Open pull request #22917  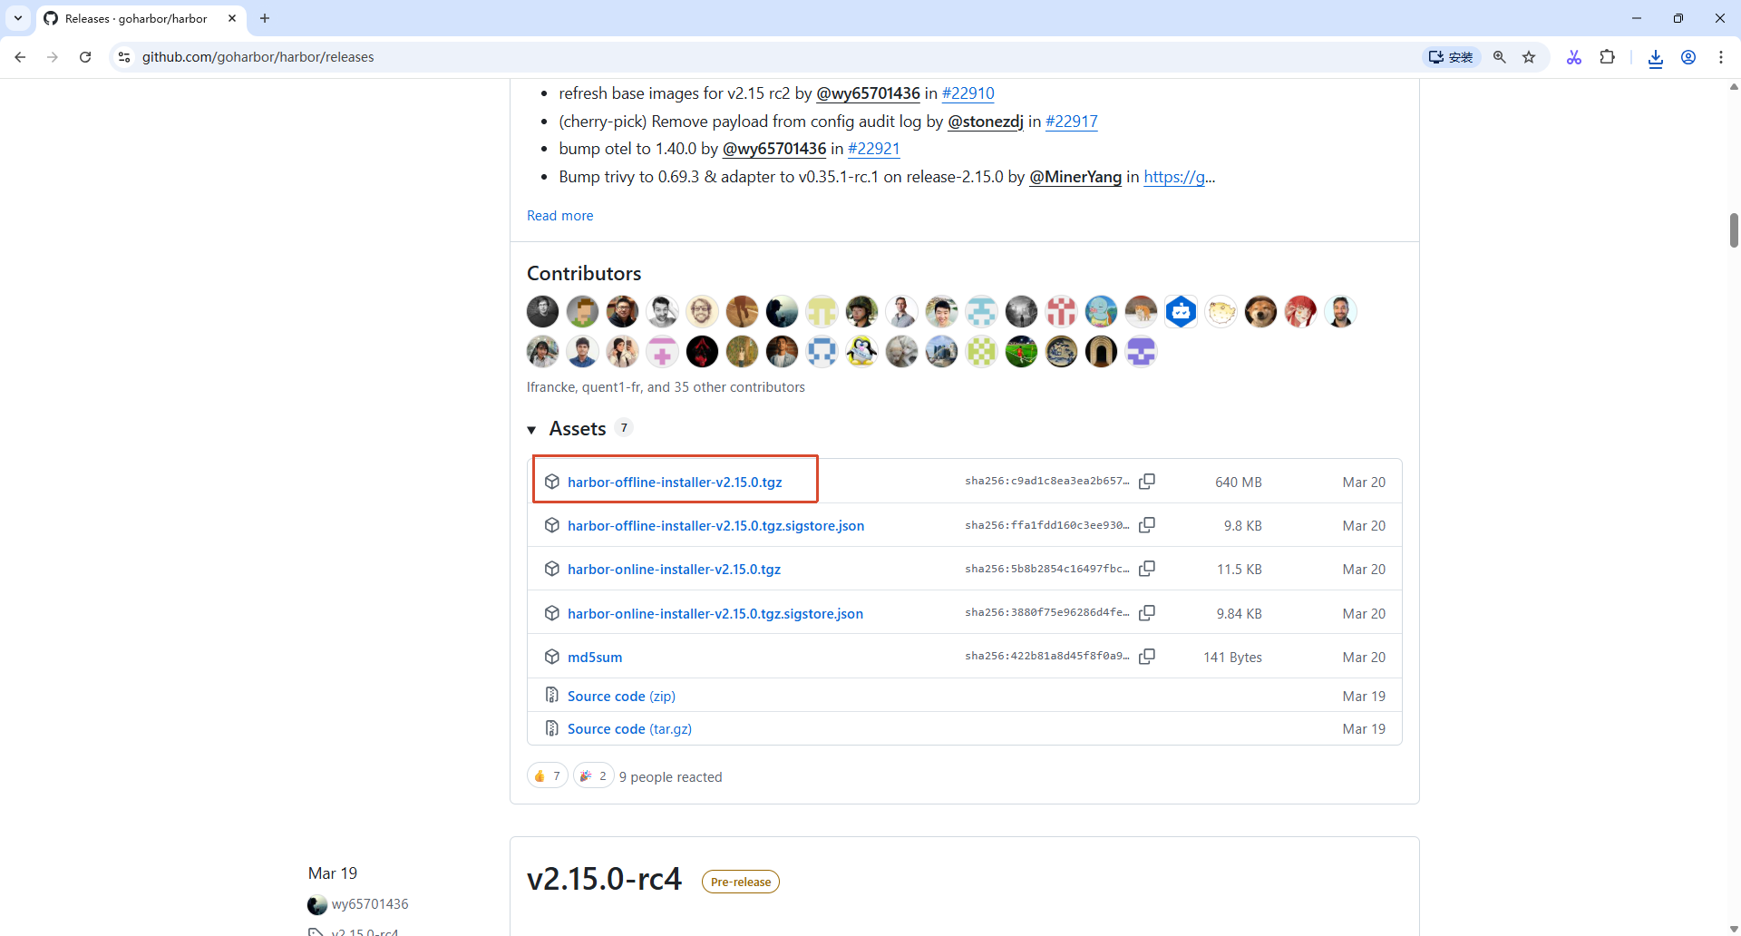tap(1072, 122)
